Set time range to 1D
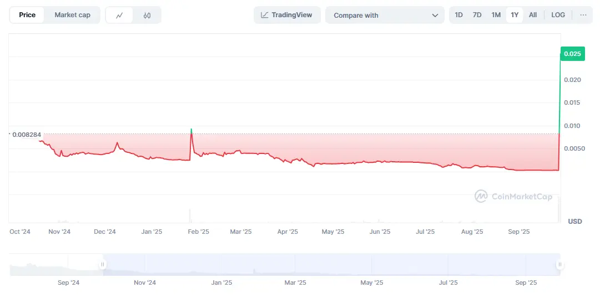 (458, 15)
